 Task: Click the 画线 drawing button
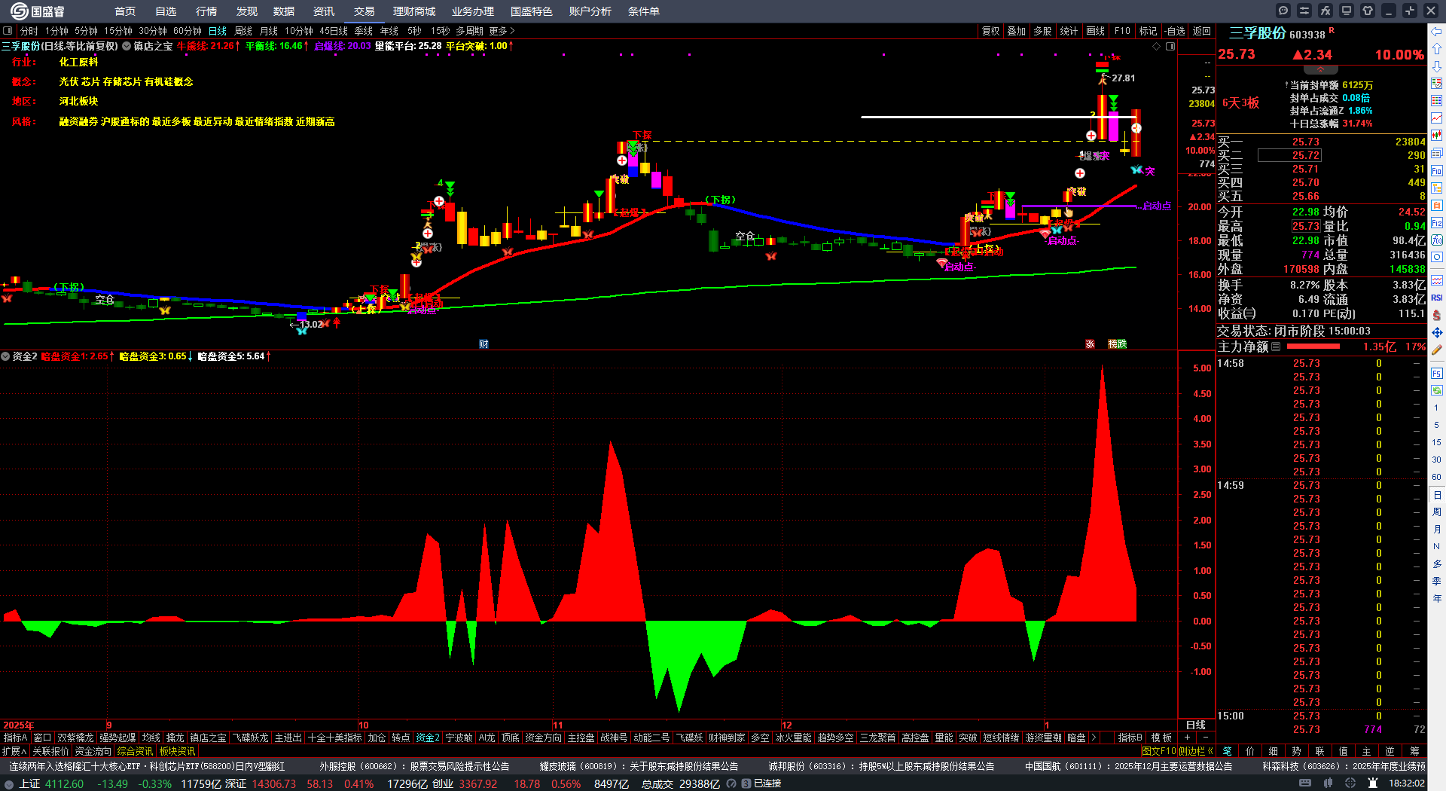pos(1096,31)
